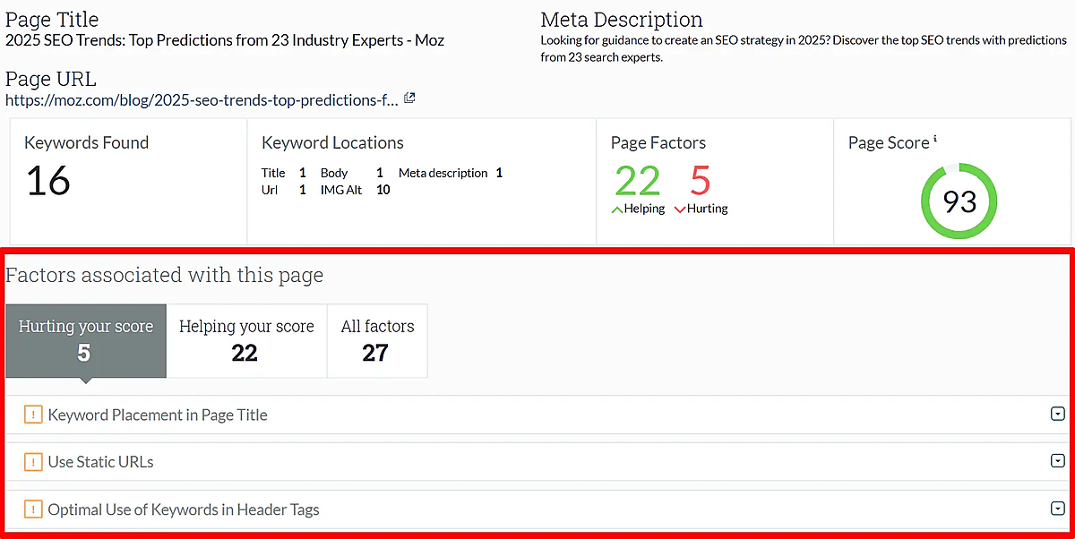Click the IMG Alt keyword count 10

click(383, 190)
